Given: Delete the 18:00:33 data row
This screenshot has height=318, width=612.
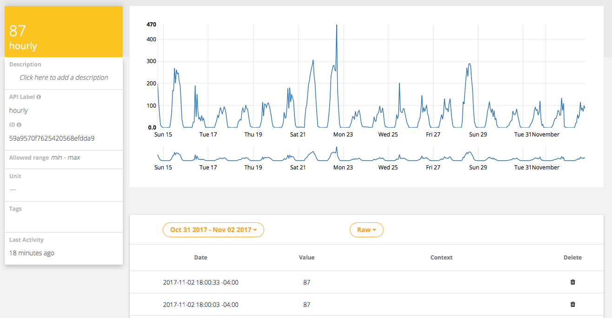Looking at the screenshot, I should [572, 282].
